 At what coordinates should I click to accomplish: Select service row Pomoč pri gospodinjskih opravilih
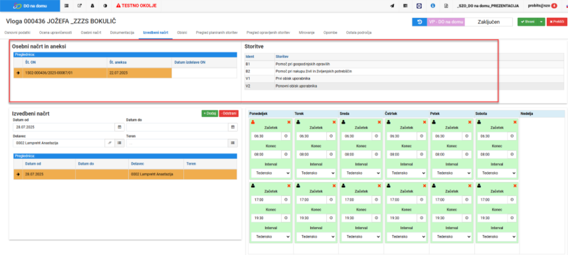tap(405, 64)
